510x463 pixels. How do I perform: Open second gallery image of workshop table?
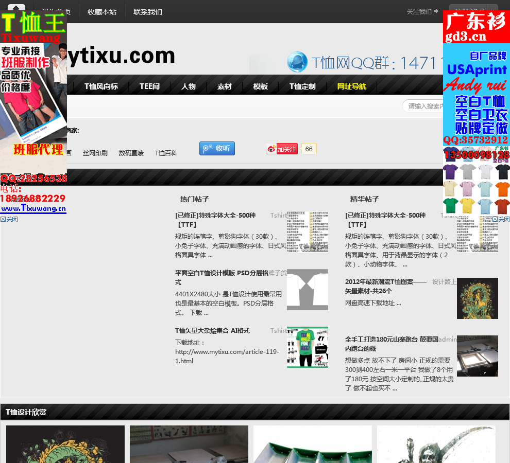(189, 444)
